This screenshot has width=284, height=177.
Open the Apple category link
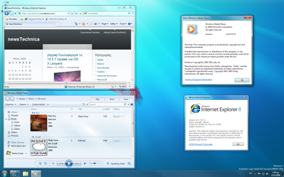(100, 60)
